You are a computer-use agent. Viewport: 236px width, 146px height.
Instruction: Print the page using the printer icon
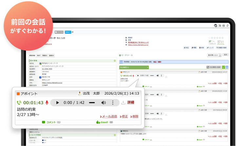[x=224, y=26]
